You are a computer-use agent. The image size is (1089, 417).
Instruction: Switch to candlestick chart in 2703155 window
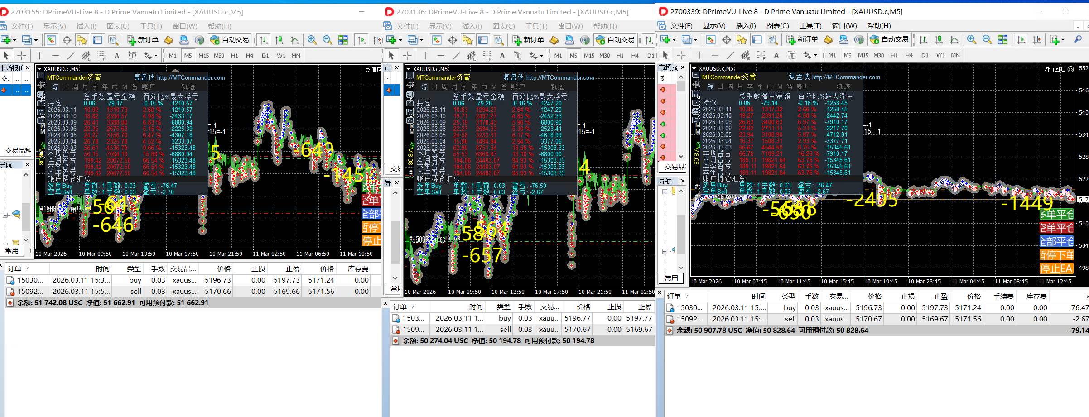[x=279, y=40]
